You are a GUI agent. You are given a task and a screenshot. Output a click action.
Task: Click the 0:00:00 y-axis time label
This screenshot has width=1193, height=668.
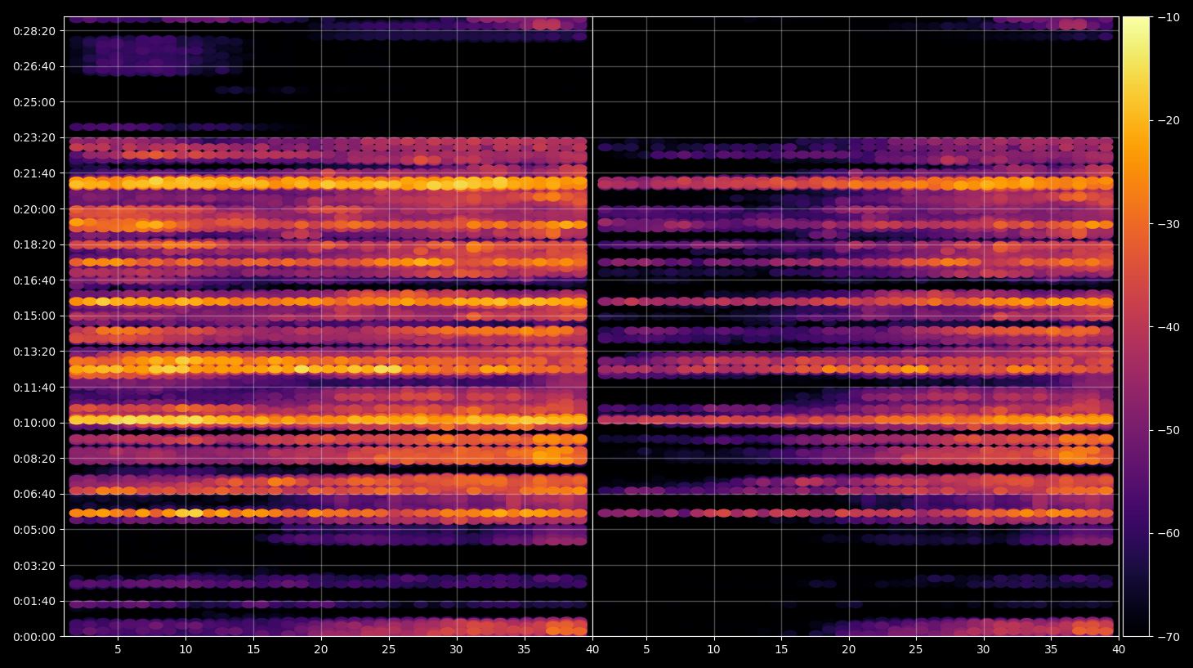(34, 637)
